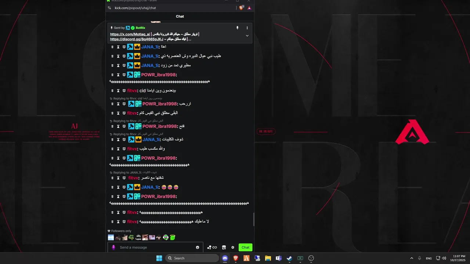Viewport: 470px width, 264px height.
Task: Insert green alien with headphones emote
Action: tap(166, 237)
